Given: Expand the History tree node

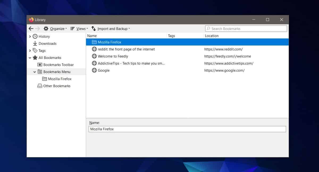Looking at the screenshot, I should [30, 37].
